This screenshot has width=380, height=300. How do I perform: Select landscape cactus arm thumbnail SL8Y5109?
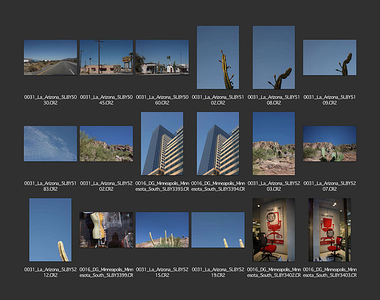pyautogui.click(x=329, y=58)
